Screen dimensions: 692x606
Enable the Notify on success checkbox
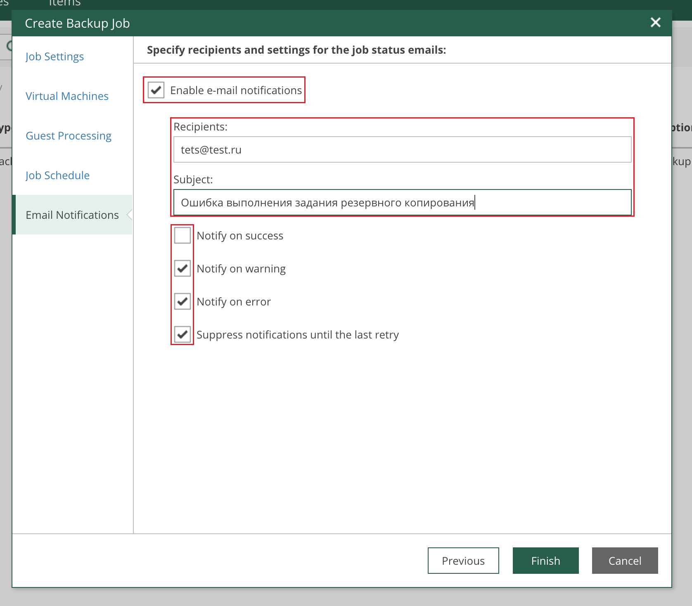(x=182, y=235)
